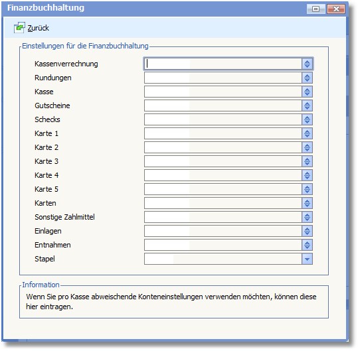Screen dimensions: 358x351
Task: Open the Karte 3 lookup arrows
Action: tap(307, 161)
